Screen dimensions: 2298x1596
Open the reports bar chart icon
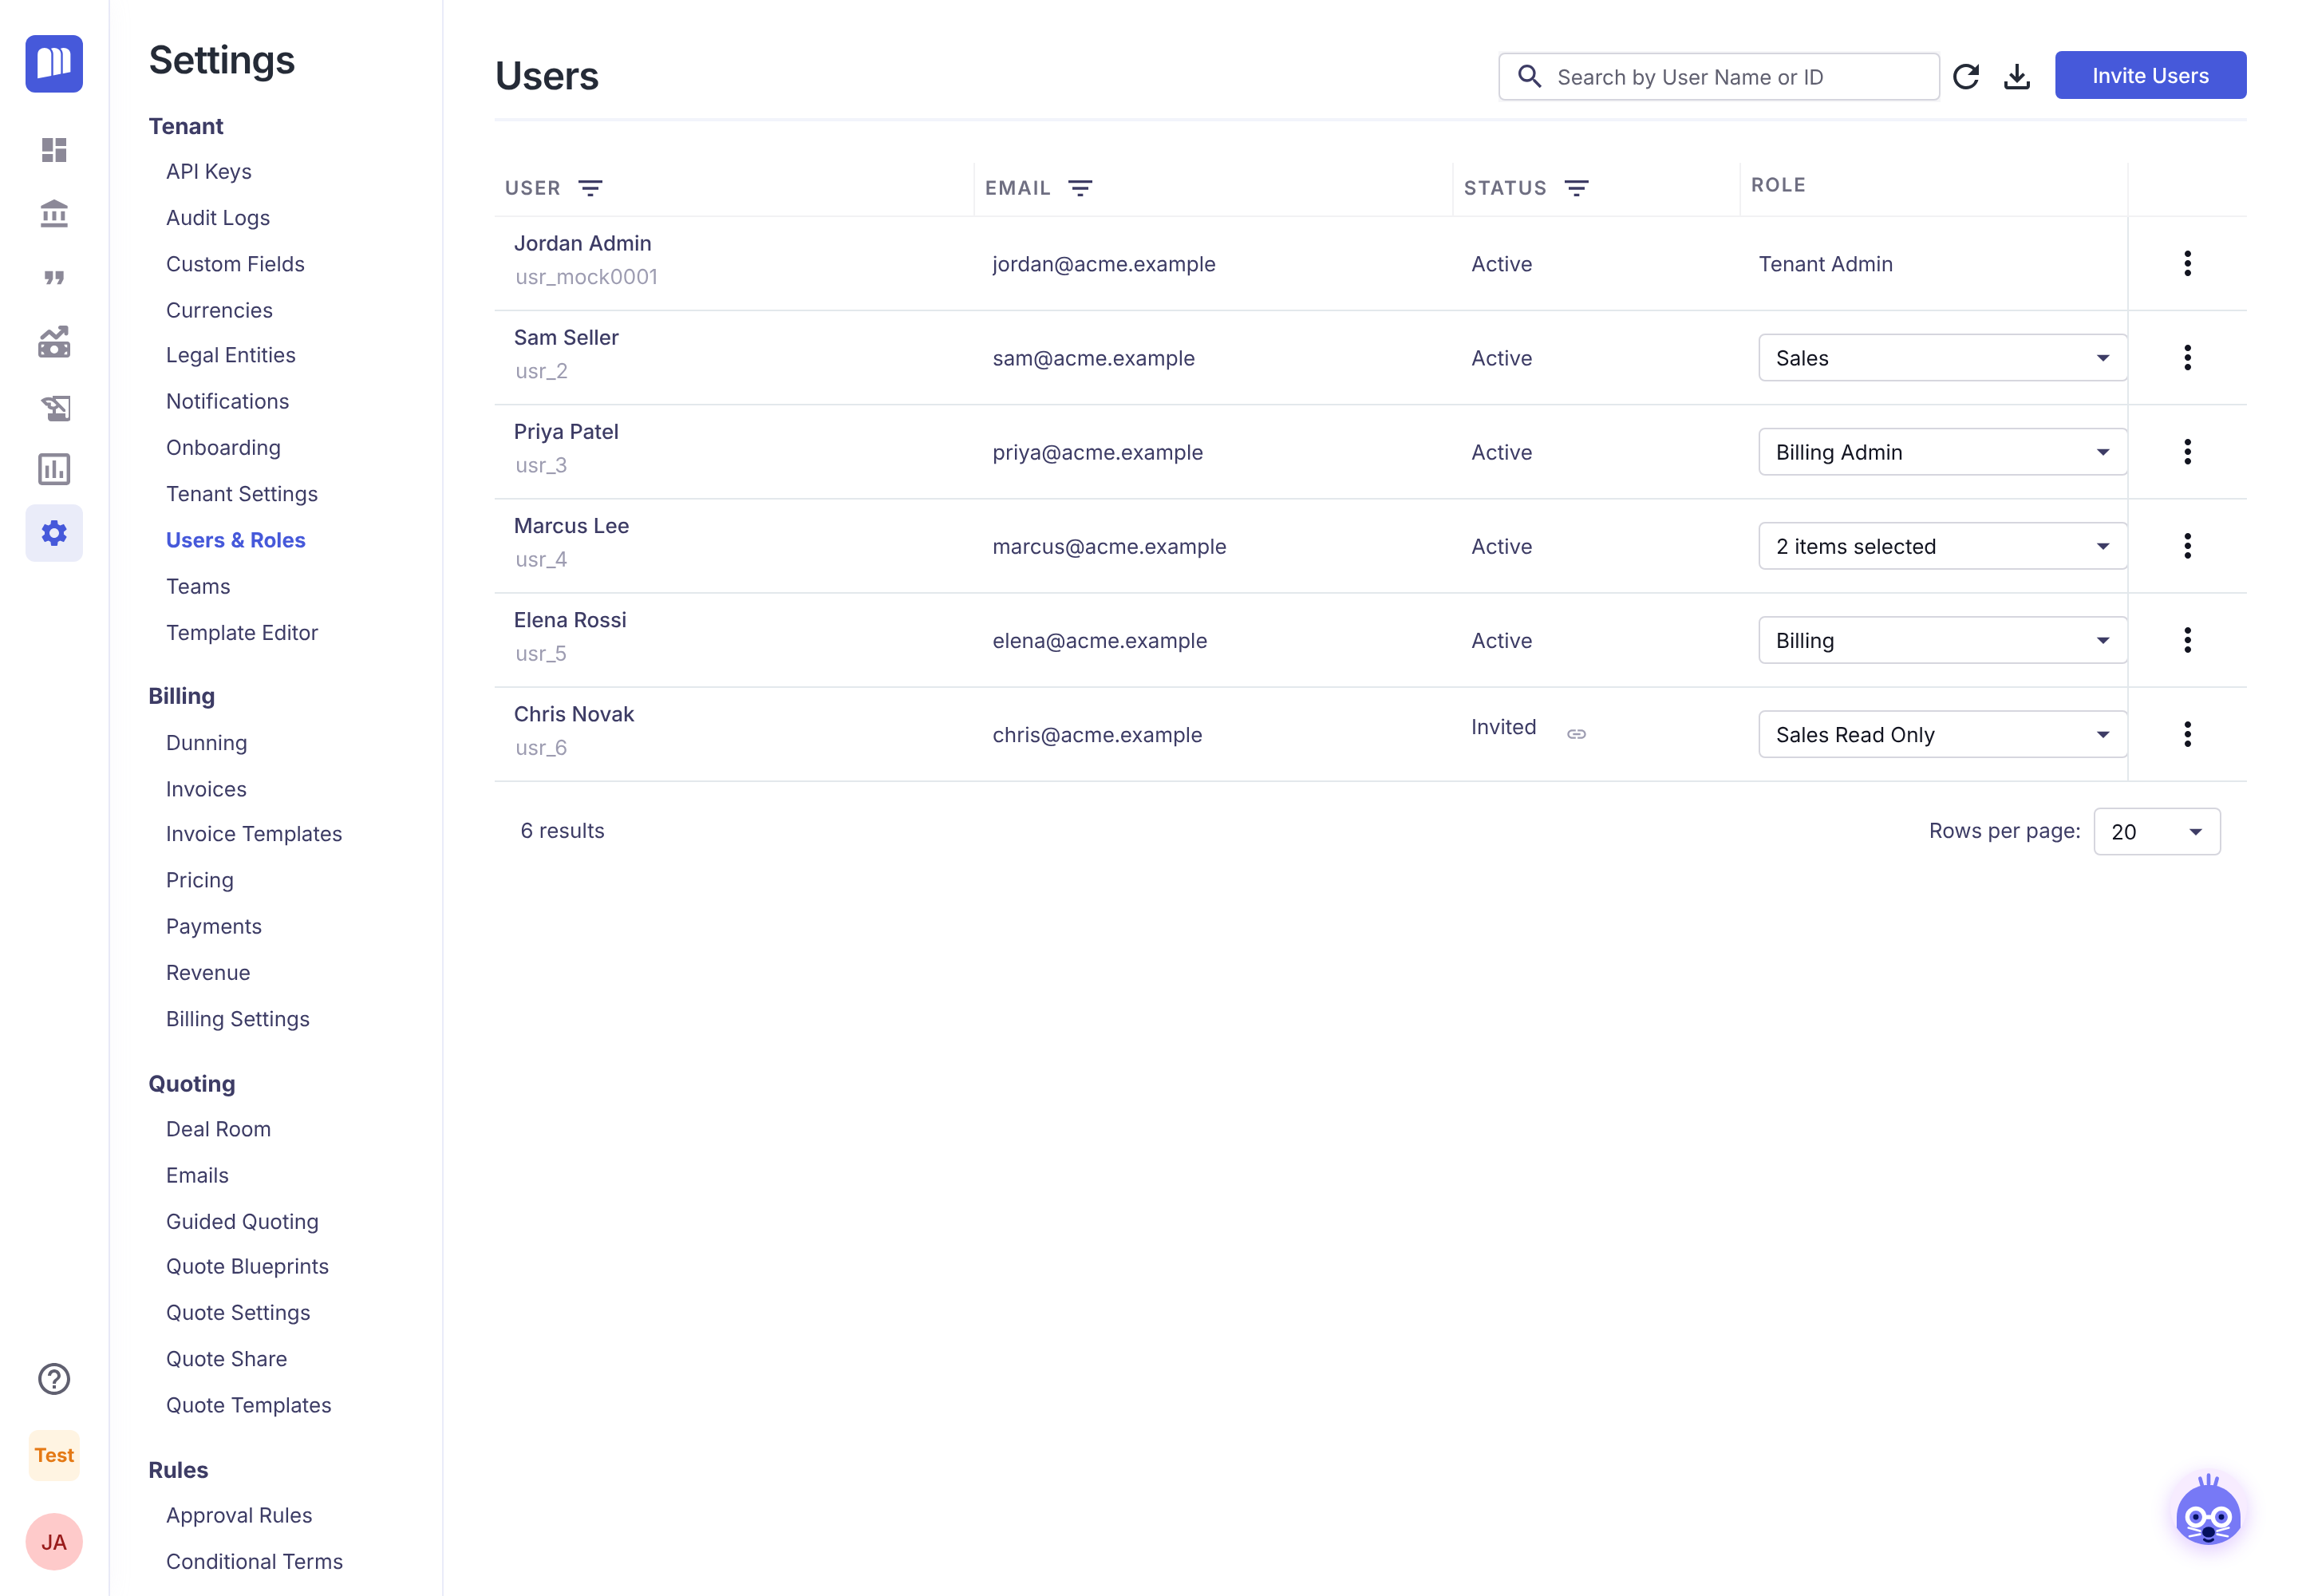pyautogui.click(x=54, y=469)
